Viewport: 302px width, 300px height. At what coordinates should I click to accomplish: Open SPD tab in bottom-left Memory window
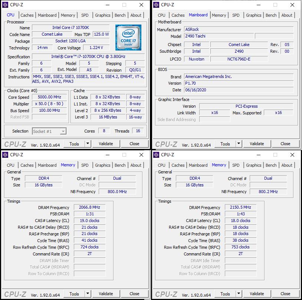pos(85,165)
